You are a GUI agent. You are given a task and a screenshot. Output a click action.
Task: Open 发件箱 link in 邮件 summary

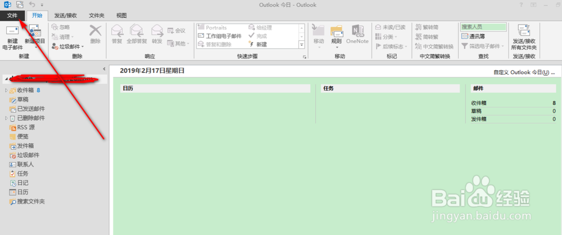pyautogui.click(x=479, y=119)
